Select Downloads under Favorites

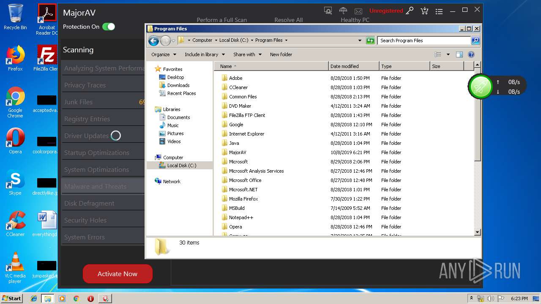point(174,85)
